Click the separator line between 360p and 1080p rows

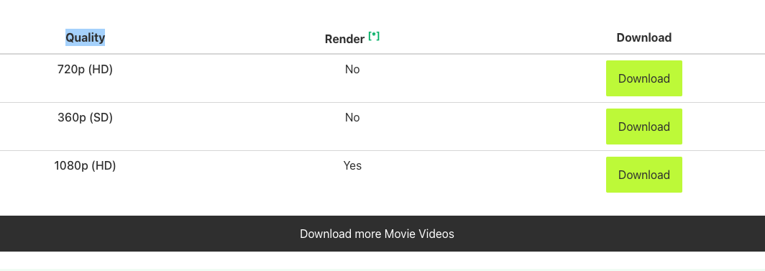(382, 151)
